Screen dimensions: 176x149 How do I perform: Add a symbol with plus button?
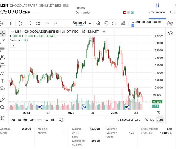click(1, 24)
